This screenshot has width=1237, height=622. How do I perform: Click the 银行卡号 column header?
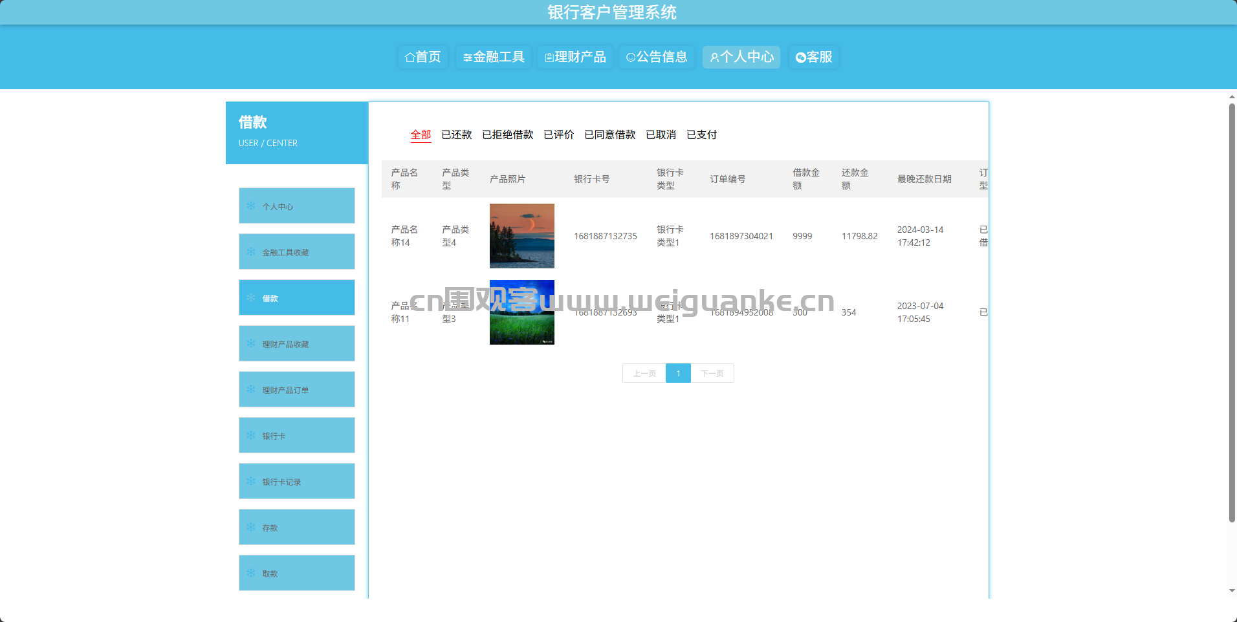point(592,179)
